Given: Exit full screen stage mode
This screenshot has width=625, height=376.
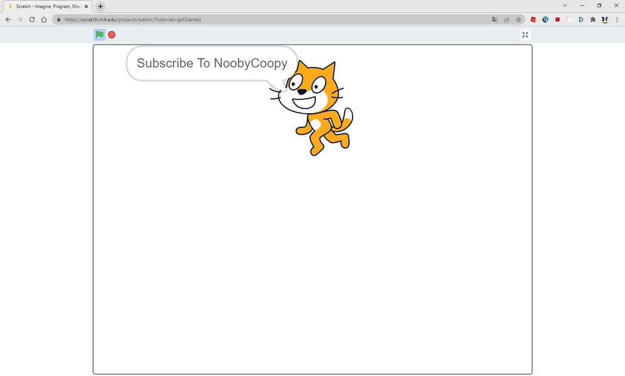Looking at the screenshot, I should click(x=525, y=35).
